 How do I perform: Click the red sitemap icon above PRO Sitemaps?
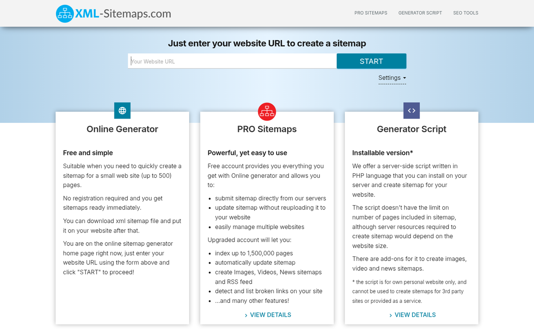(x=267, y=111)
